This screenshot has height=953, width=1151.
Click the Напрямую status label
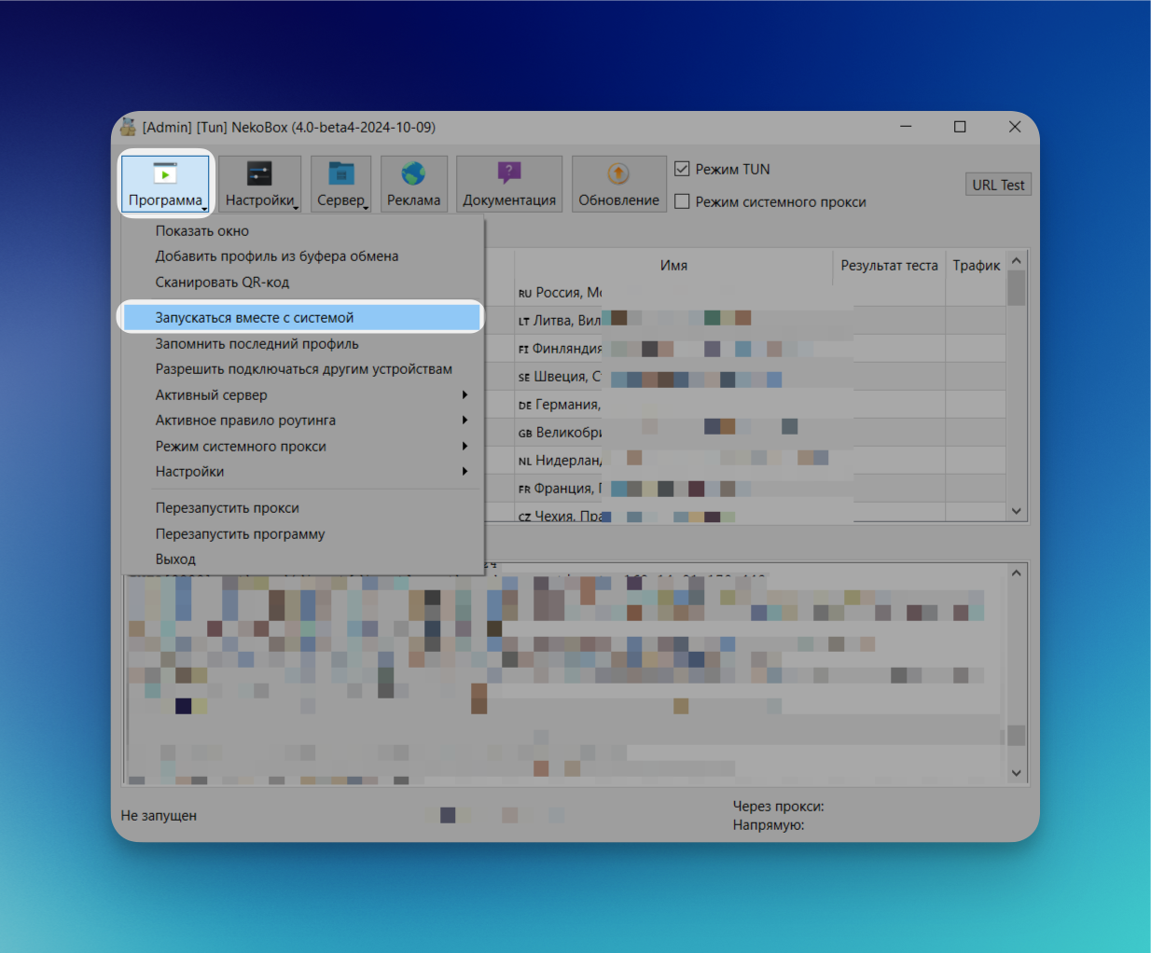pos(769,824)
